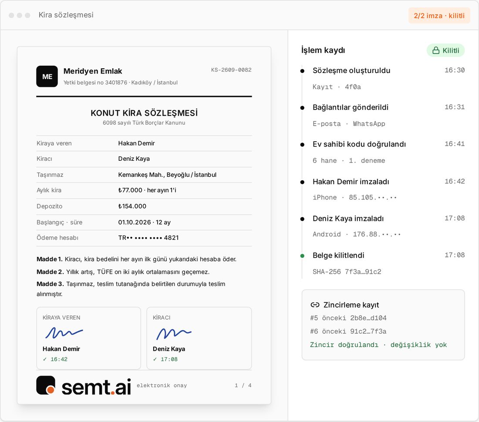
Task: Click the semt.ai logo mark
Action: [46, 385]
